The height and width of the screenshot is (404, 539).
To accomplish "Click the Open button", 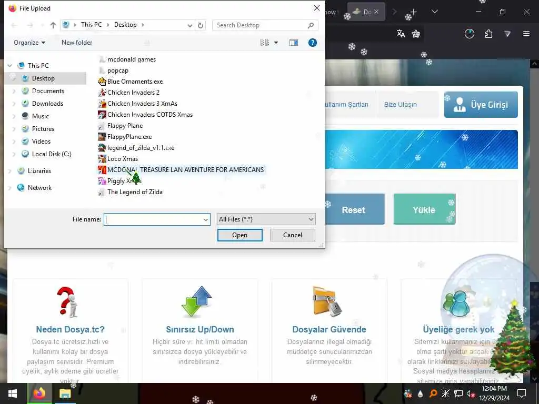I will coord(240,235).
